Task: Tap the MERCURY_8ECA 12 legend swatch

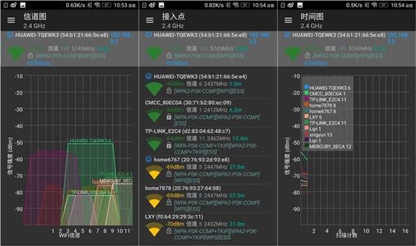Action: click(307, 145)
